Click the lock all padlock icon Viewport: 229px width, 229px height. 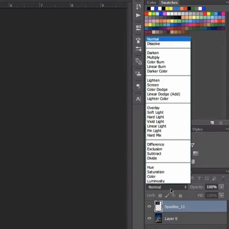pyautogui.click(x=180, y=196)
